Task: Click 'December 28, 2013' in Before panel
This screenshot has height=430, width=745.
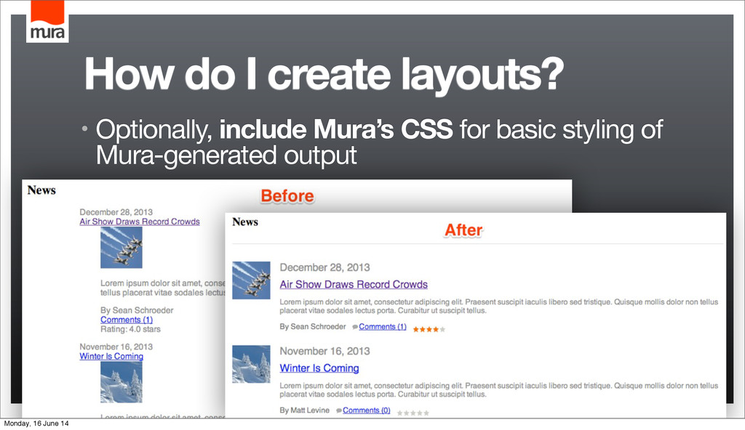Action: (116, 212)
